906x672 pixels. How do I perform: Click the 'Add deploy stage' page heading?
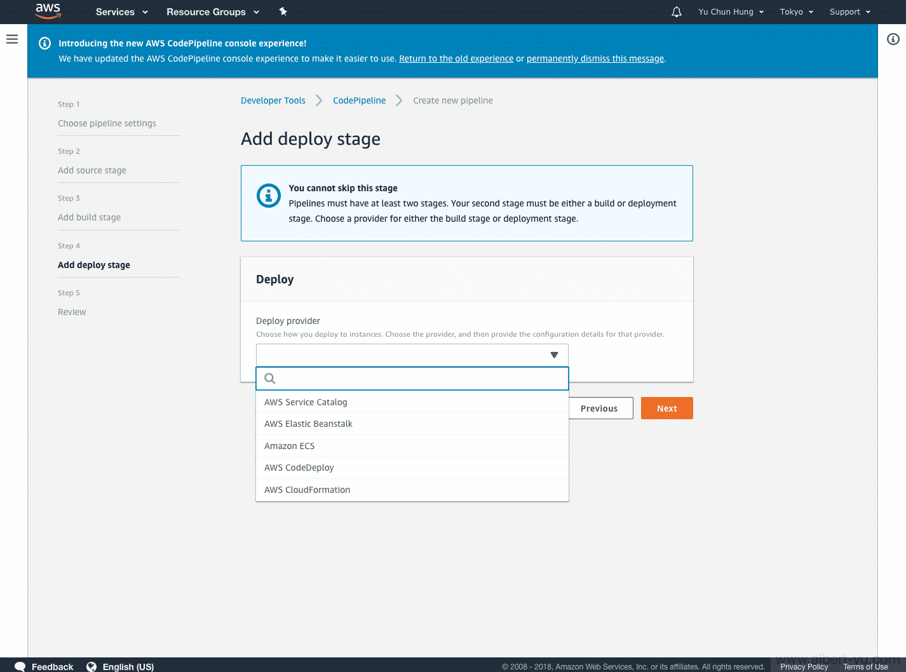click(311, 139)
